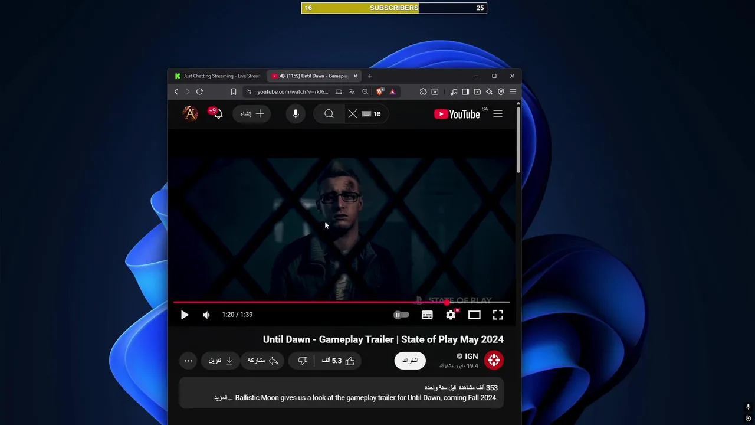Open the account avatar menu
755x425 pixels.
click(191, 113)
